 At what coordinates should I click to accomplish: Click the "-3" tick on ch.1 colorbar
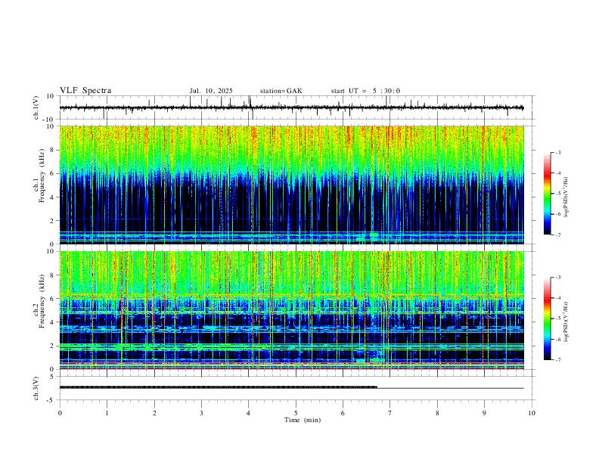pos(557,152)
